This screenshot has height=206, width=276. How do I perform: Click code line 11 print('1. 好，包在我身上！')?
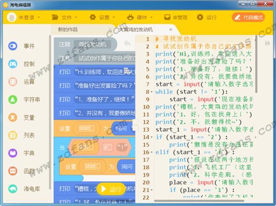coord(204,115)
